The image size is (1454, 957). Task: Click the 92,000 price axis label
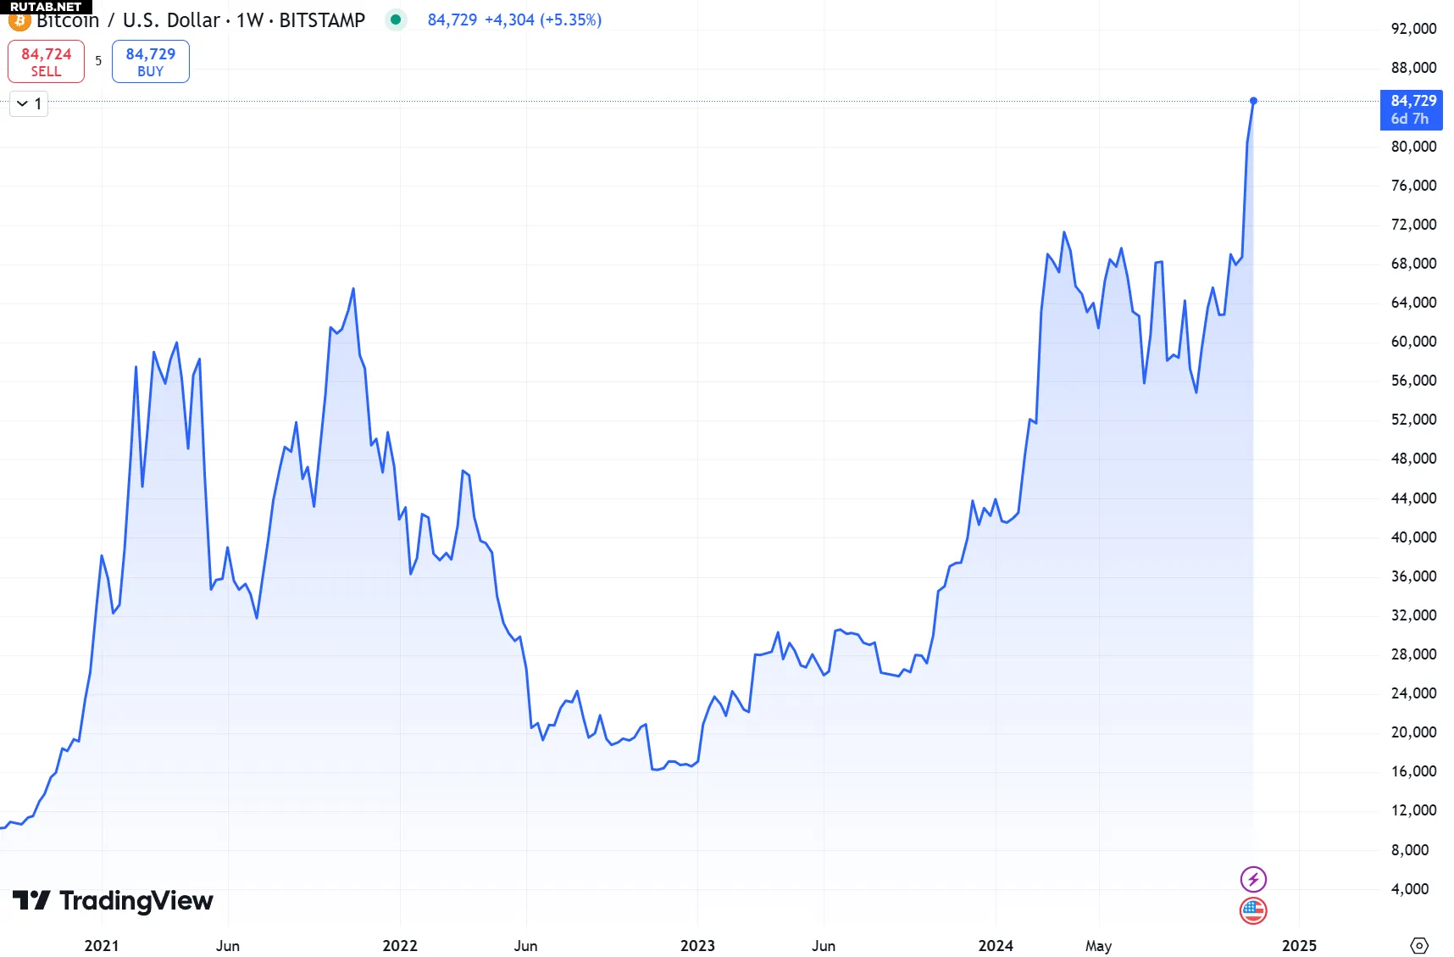point(1414,29)
